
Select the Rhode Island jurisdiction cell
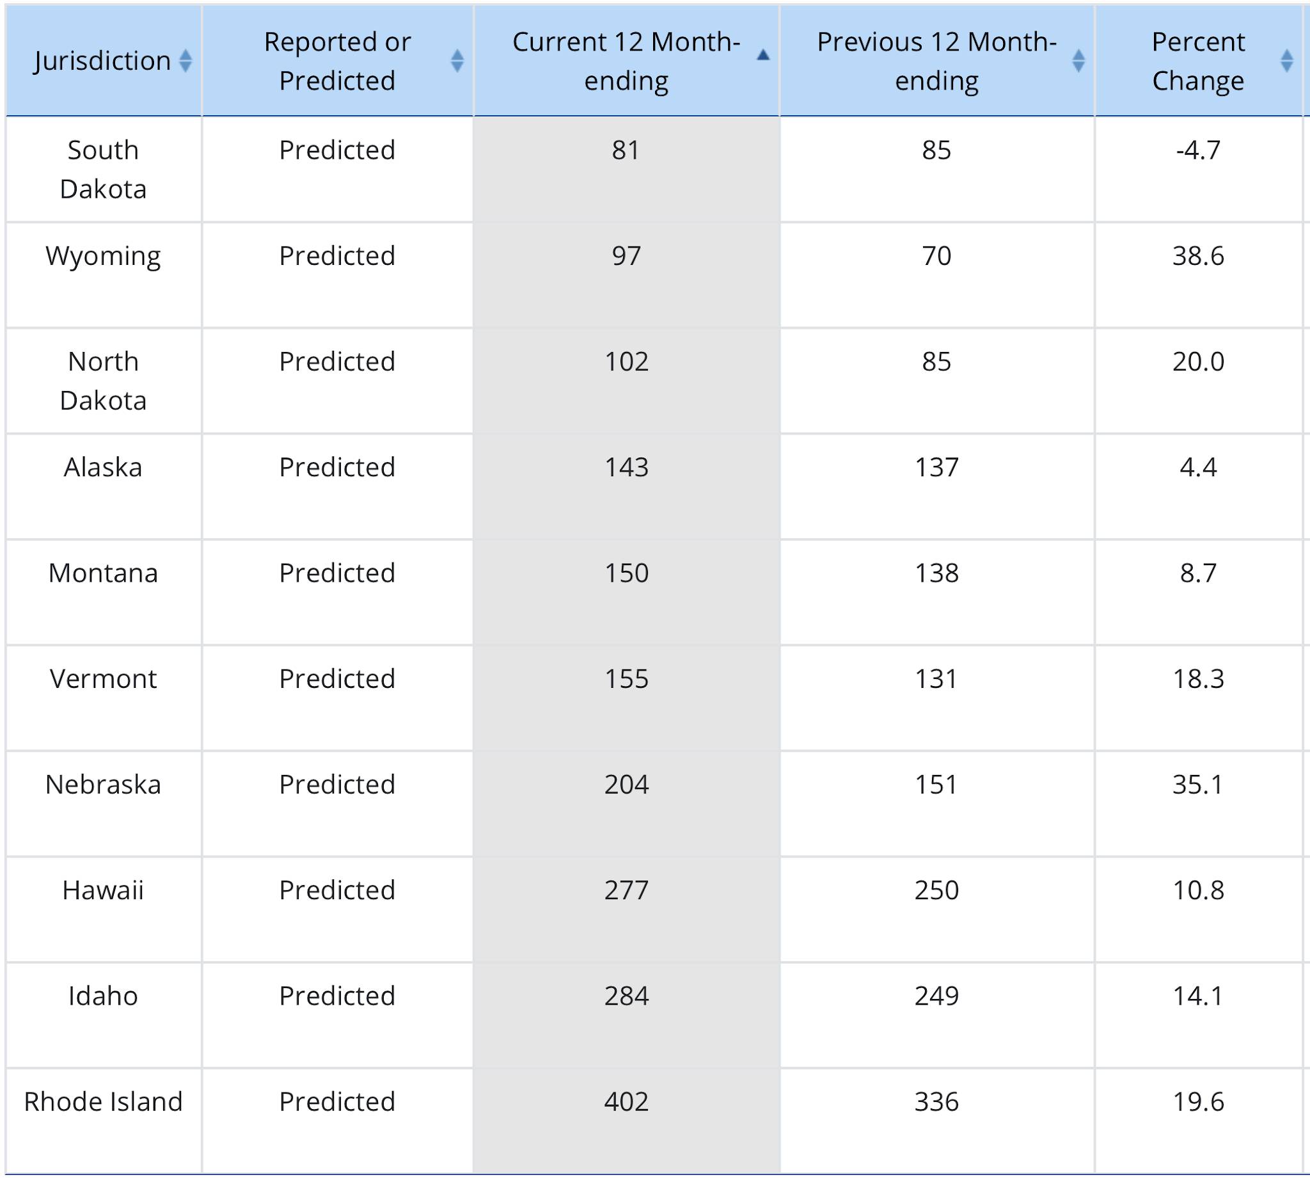[x=104, y=1121]
